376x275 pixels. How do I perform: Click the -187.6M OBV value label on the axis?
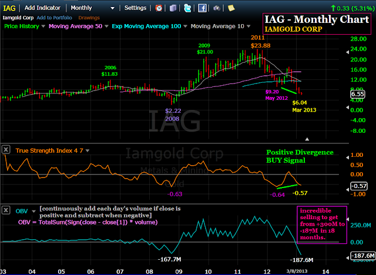click(x=363, y=256)
